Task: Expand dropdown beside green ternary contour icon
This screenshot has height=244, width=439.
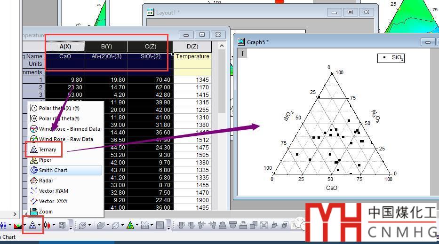Action: 137,226
